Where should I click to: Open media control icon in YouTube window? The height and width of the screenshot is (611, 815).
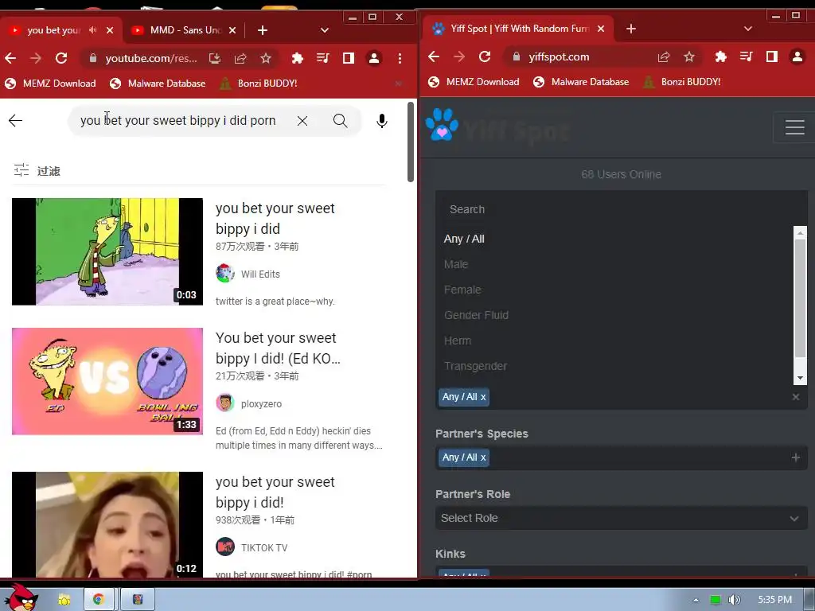pyautogui.click(x=323, y=58)
